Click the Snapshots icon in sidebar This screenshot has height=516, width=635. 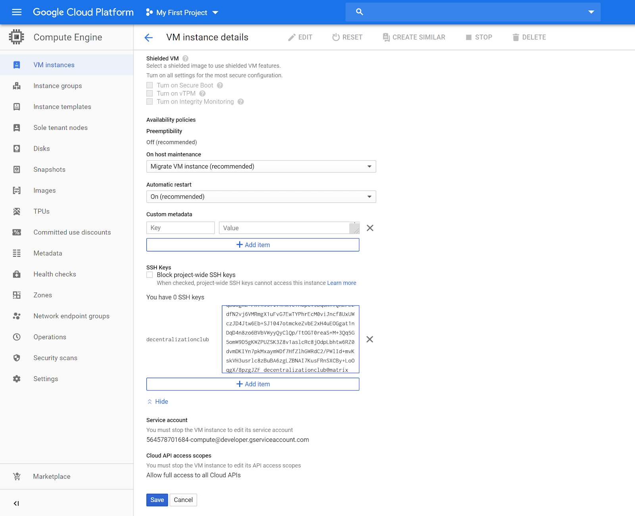pos(17,170)
